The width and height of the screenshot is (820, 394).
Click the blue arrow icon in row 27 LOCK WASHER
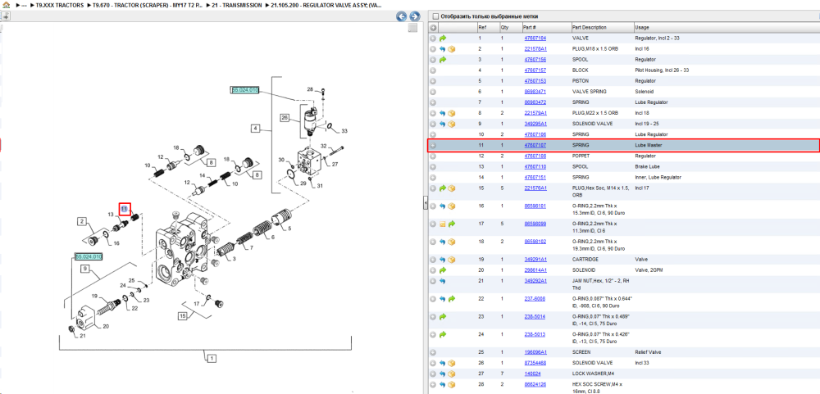click(443, 374)
